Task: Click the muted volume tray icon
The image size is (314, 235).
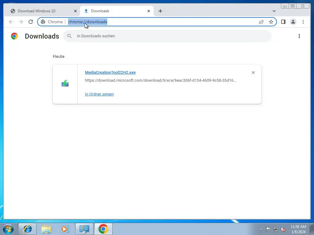Action: click(283, 229)
